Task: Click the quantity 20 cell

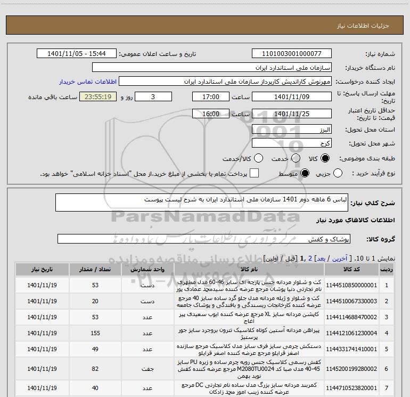Action: coord(95,301)
